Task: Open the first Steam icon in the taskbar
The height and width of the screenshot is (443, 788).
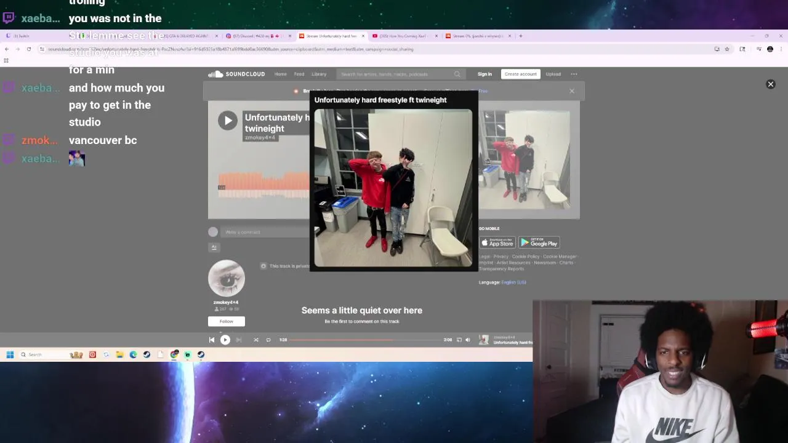Action: coord(147,354)
